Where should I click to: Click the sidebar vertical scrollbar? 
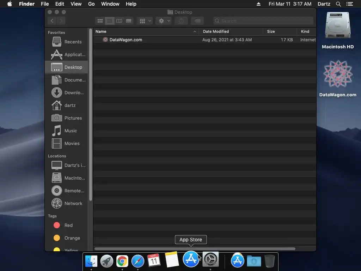click(91, 115)
